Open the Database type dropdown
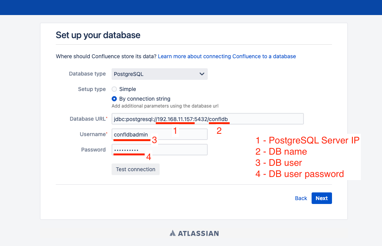 (x=160, y=74)
